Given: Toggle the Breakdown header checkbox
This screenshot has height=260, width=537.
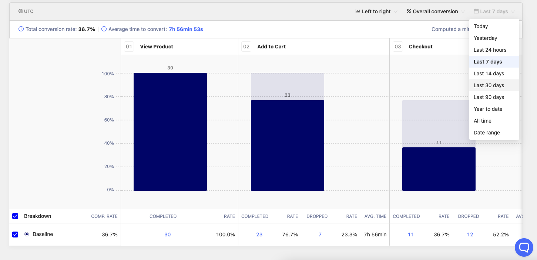Looking at the screenshot, I should click(x=15, y=216).
